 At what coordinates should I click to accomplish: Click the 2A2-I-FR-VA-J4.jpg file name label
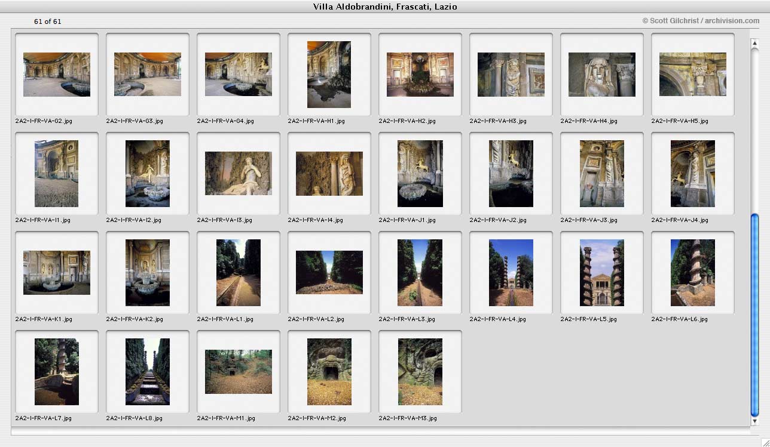tap(680, 220)
